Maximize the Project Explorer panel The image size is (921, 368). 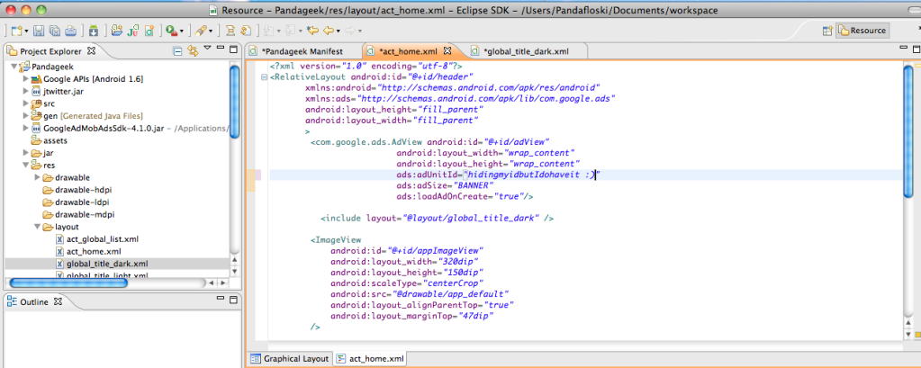coord(232,50)
